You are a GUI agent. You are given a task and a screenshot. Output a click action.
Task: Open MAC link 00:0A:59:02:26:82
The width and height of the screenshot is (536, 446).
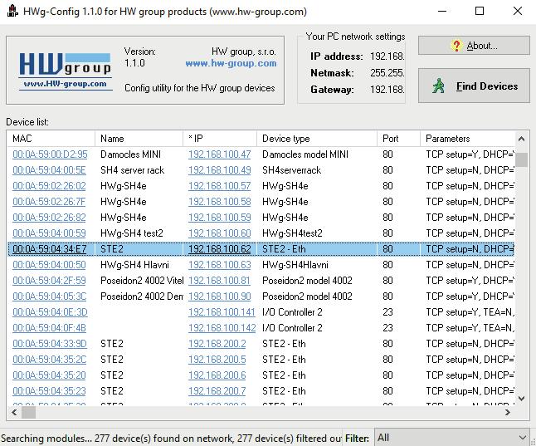49,218
